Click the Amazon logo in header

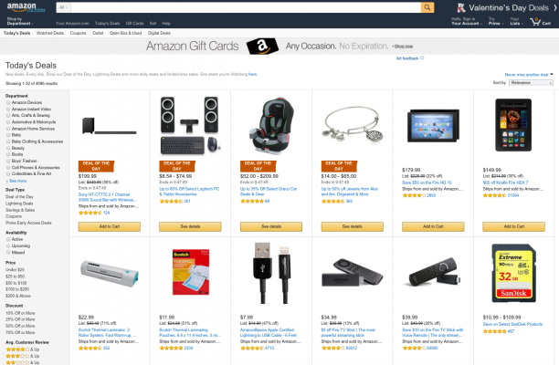pos(21,6)
